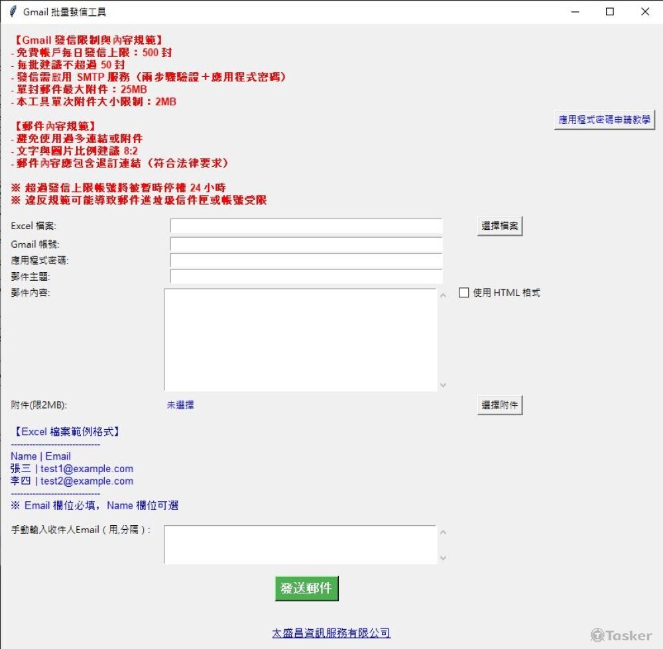
Task: Click into the Gmail 帳號 input field
Action: coord(306,244)
